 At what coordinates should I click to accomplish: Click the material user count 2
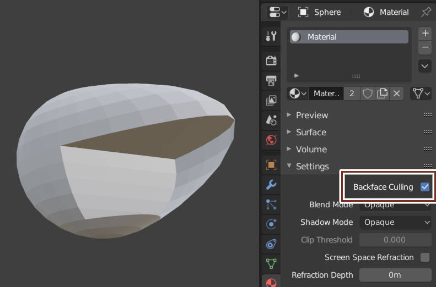click(352, 93)
